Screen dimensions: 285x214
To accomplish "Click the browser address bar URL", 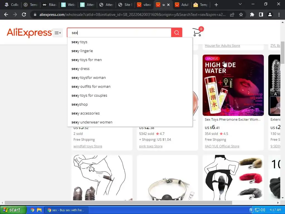I will [x=132, y=14].
